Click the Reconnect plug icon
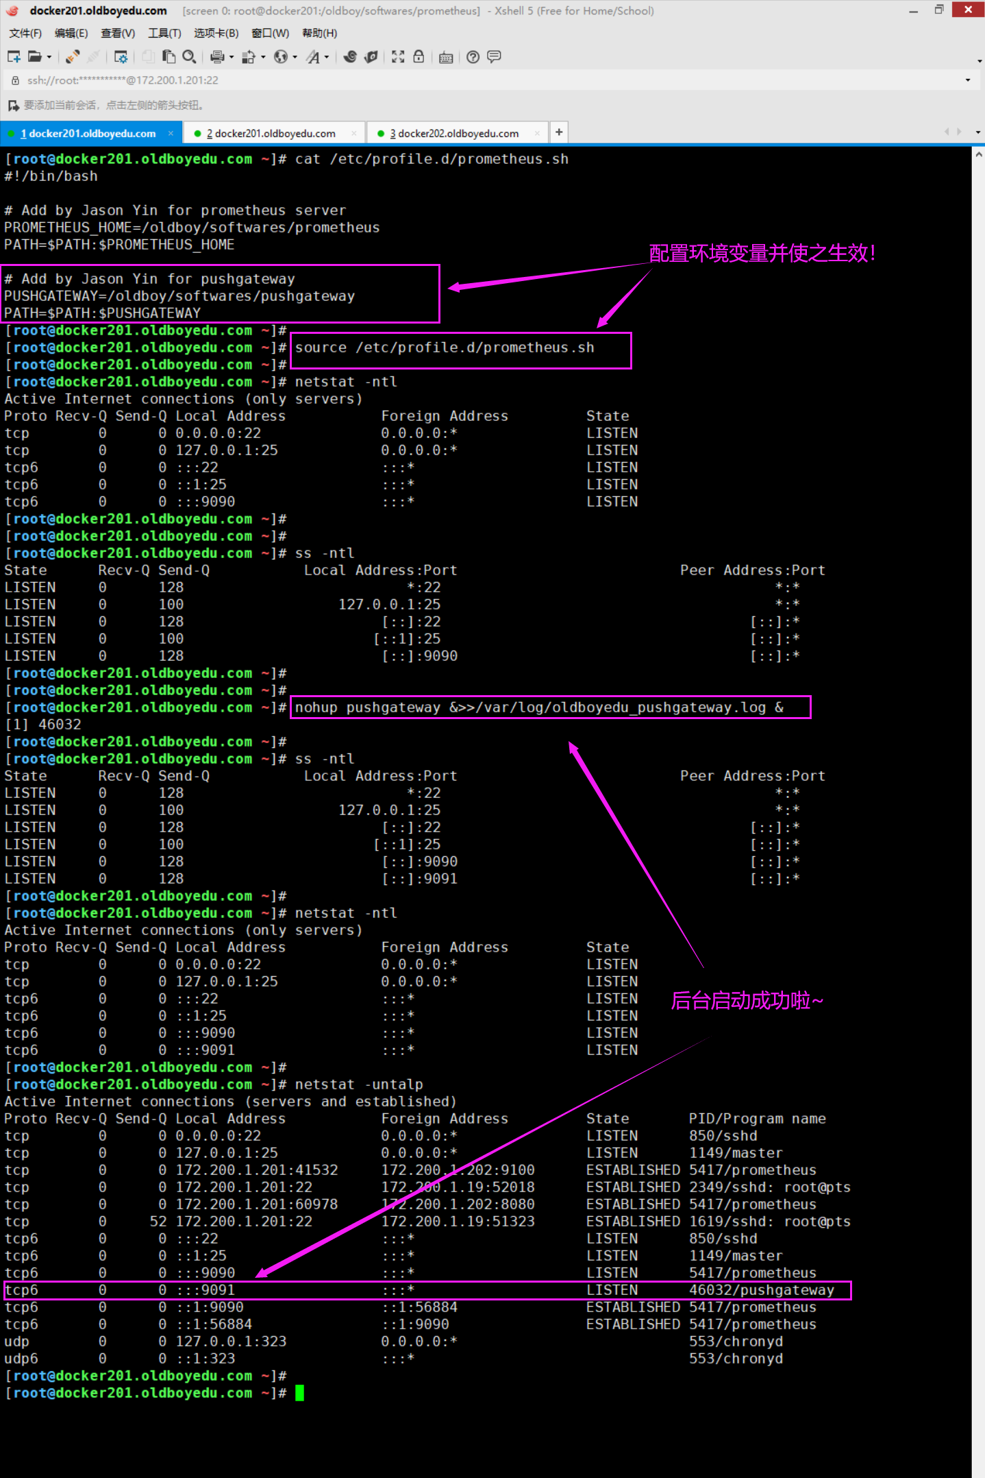This screenshot has height=1478, width=985. point(73,57)
